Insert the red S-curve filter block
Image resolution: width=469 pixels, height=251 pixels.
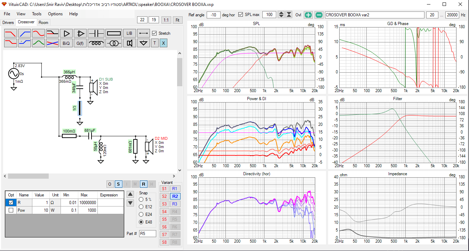point(38,33)
